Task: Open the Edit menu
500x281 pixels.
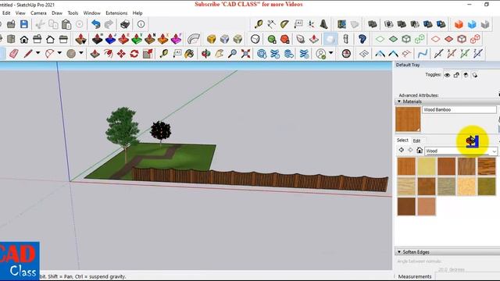Action: 6,13
